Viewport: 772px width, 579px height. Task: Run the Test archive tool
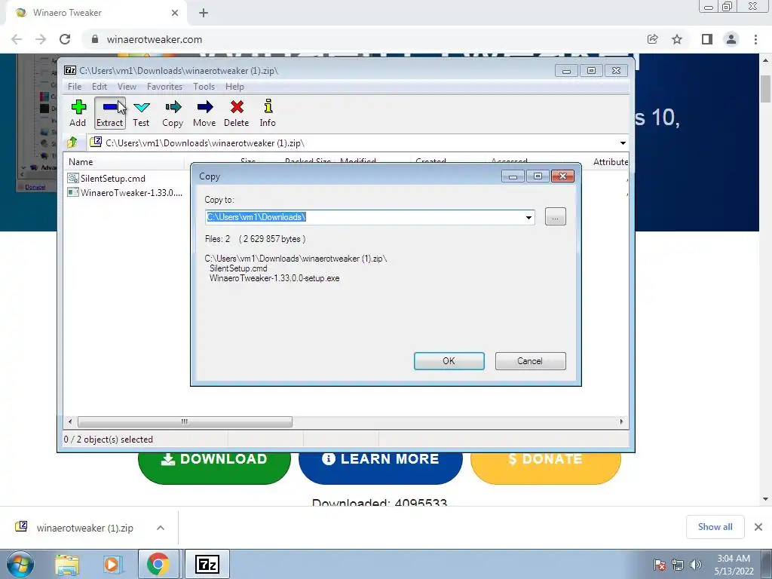pos(141,113)
